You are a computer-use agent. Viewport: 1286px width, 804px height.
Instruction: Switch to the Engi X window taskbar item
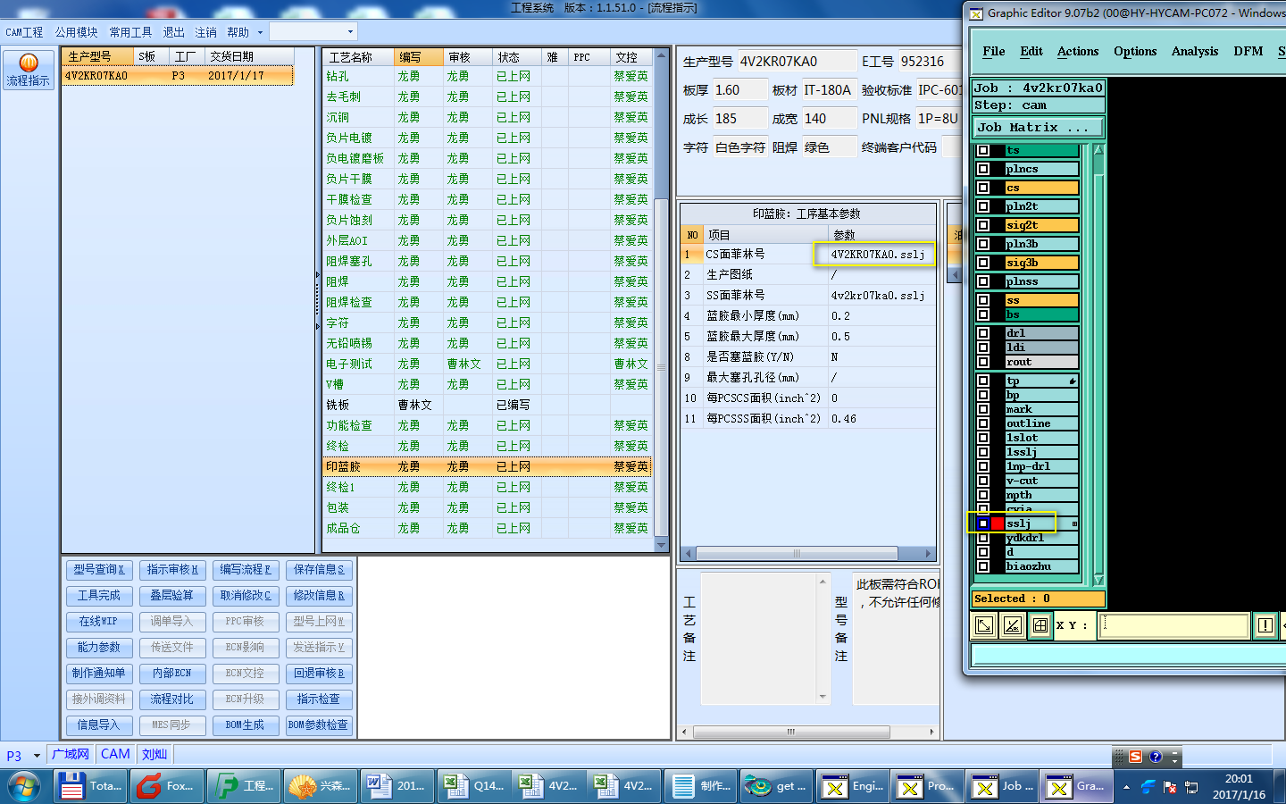pos(854,786)
